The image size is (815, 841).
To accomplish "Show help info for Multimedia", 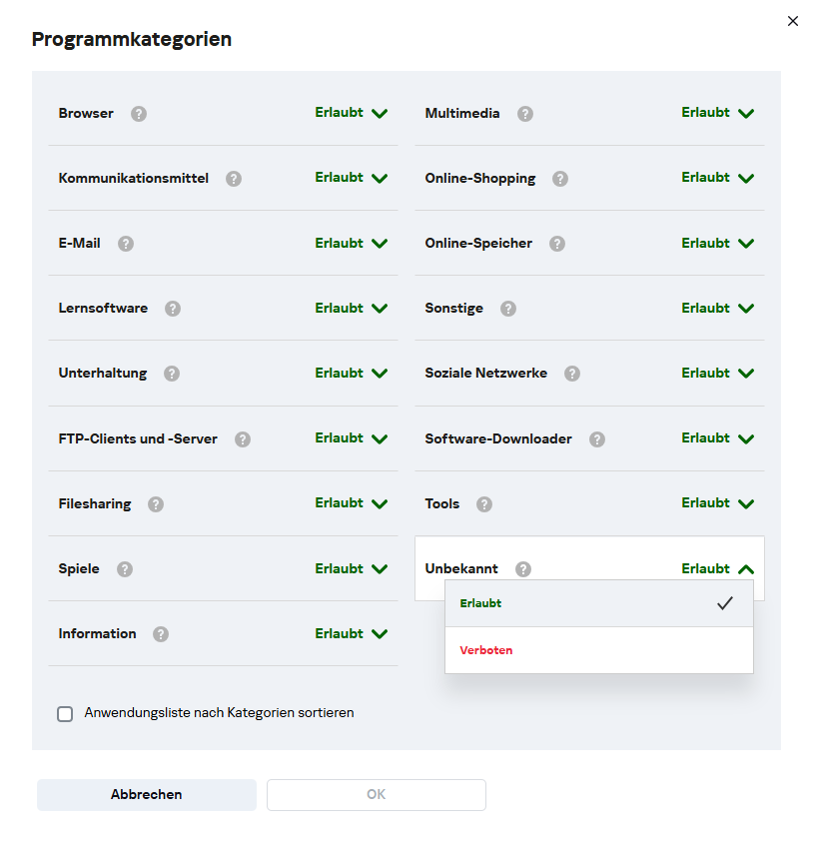I will (525, 114).
